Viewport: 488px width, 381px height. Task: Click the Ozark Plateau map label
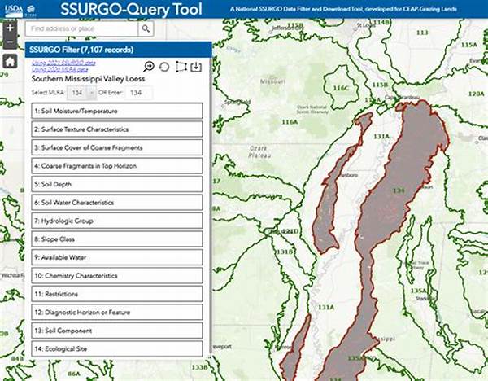pos(259,151)
